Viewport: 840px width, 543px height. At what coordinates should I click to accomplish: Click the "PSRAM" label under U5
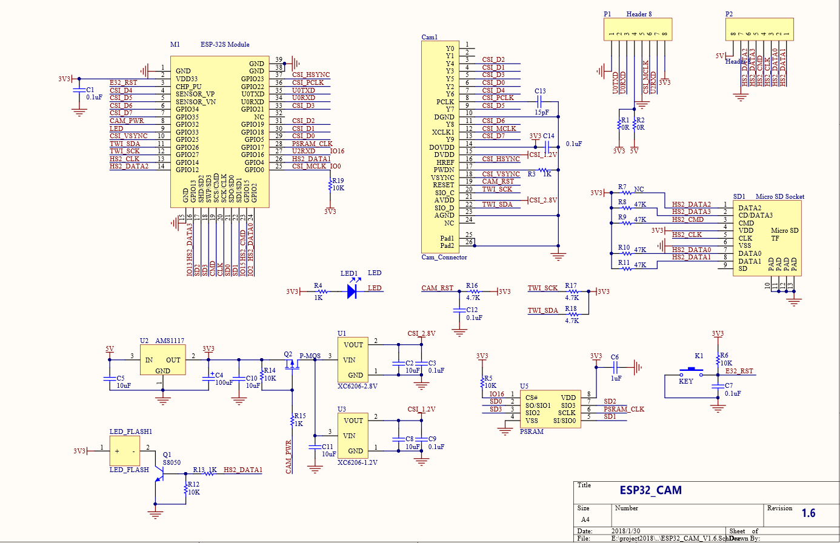pos(532,431)
